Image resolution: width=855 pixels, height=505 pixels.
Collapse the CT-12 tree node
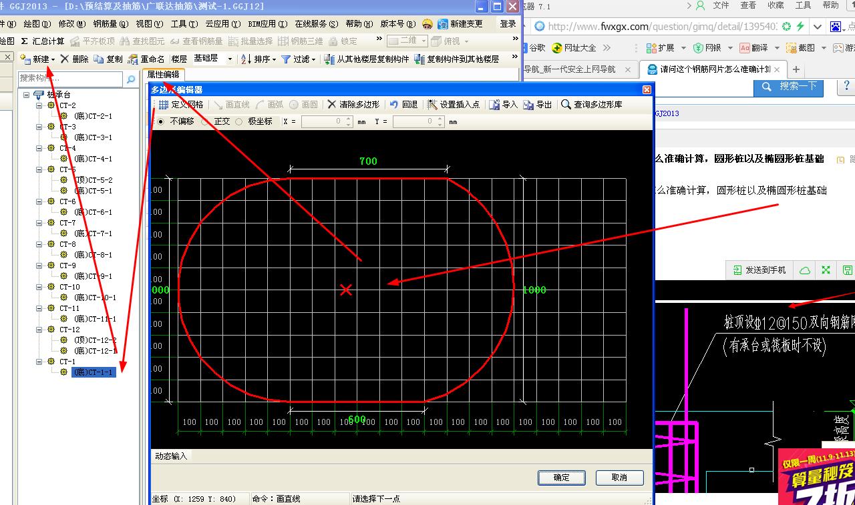pyautogui.click(x=39, y=330)
